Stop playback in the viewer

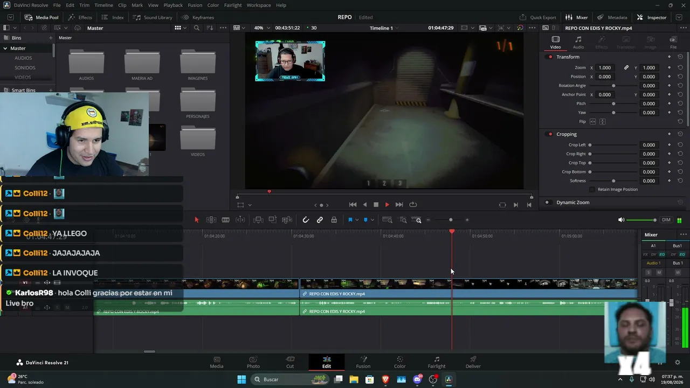[x=376, y=205]
